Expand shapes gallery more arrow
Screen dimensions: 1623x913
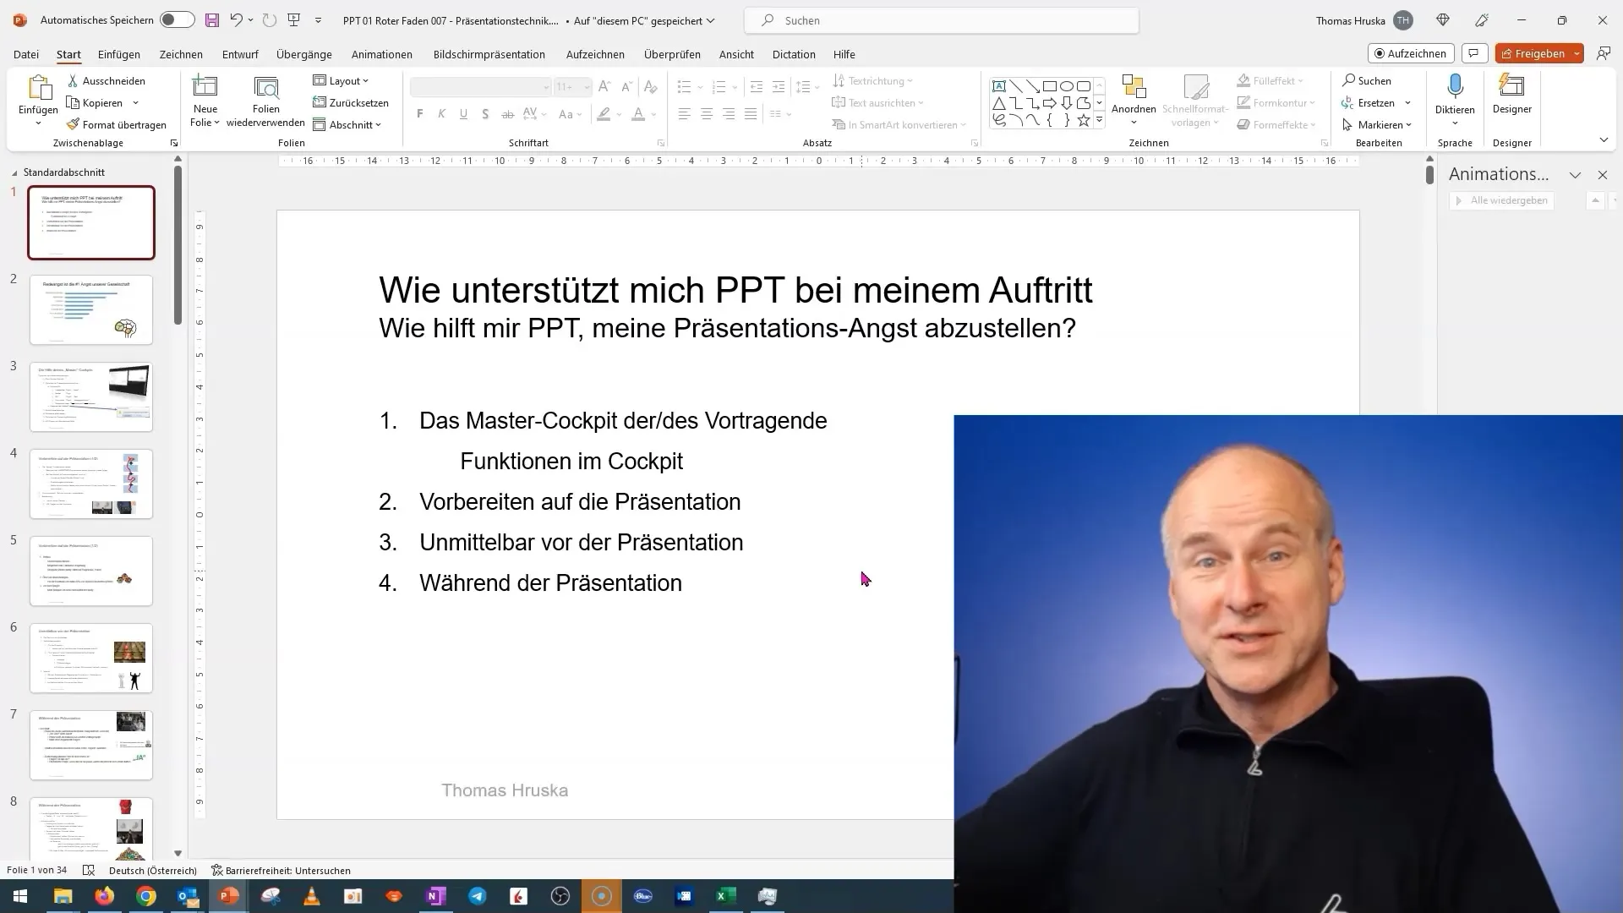point(1099,121)
